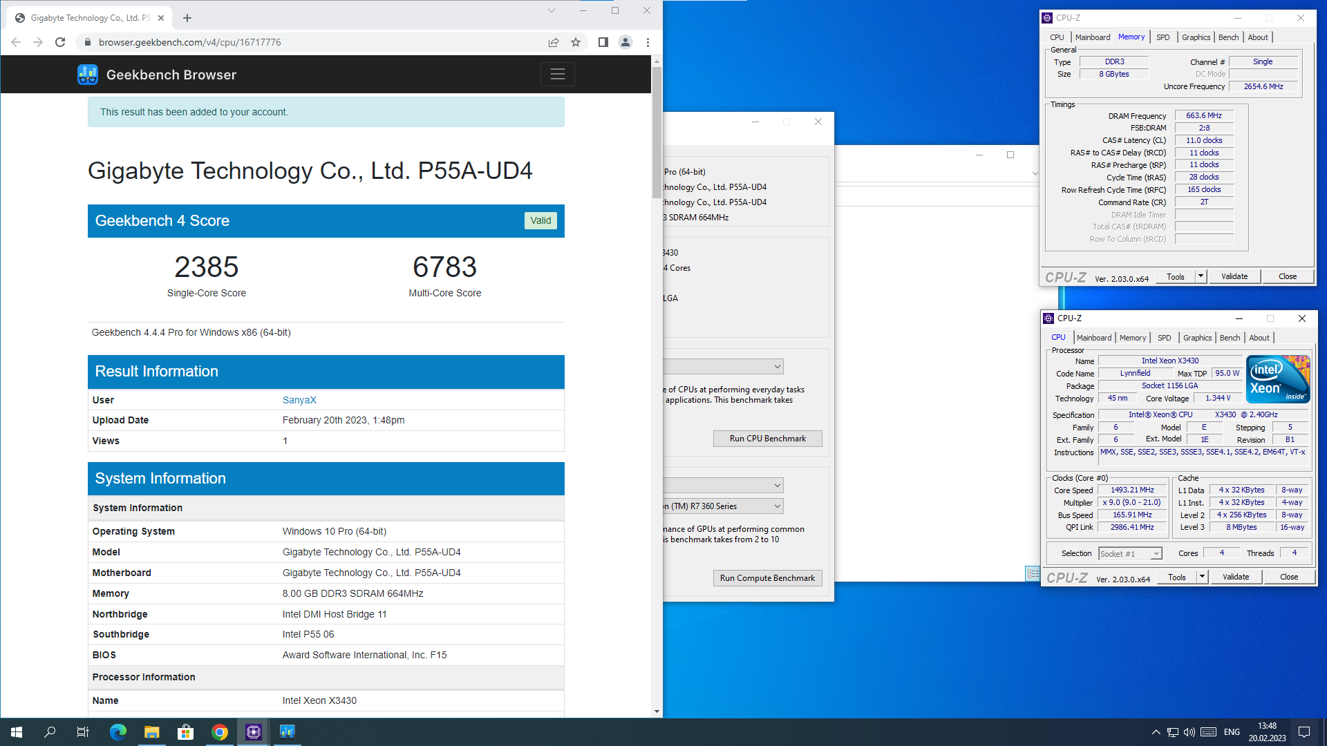Click the page scrollbar up arrow
This screenshot has height=746, width=1327.
coord(657,61)
